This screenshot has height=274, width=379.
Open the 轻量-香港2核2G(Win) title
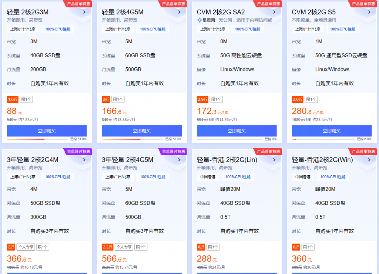tap(322, 160)
